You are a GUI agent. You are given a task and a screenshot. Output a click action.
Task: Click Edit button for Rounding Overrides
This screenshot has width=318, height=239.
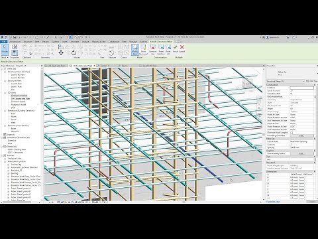pyautogui.click(x=301, y=135)
